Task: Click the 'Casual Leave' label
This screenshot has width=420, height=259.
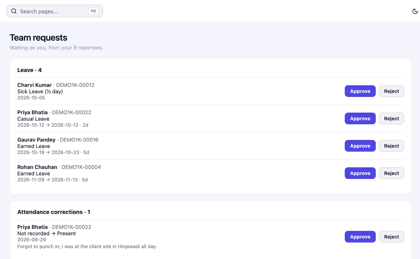Action: [33, 119]
